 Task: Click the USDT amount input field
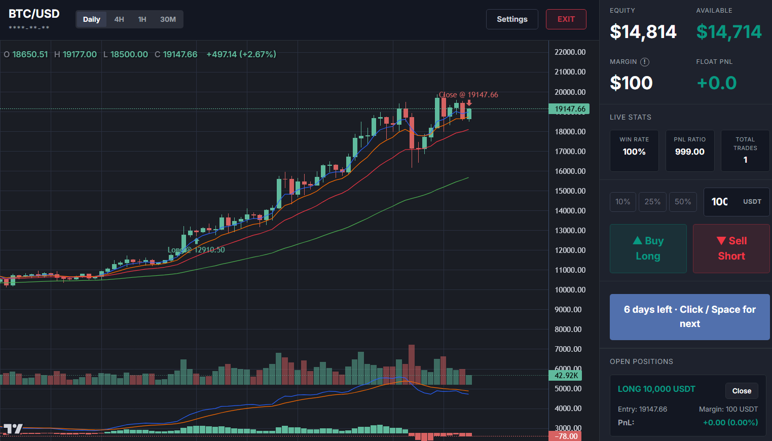[737, 202]
